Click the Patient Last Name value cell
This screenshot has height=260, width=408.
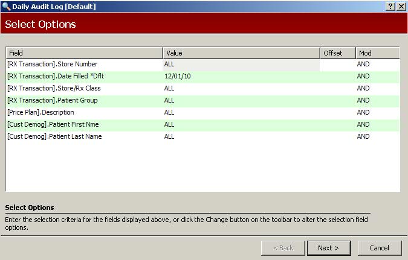241,136
